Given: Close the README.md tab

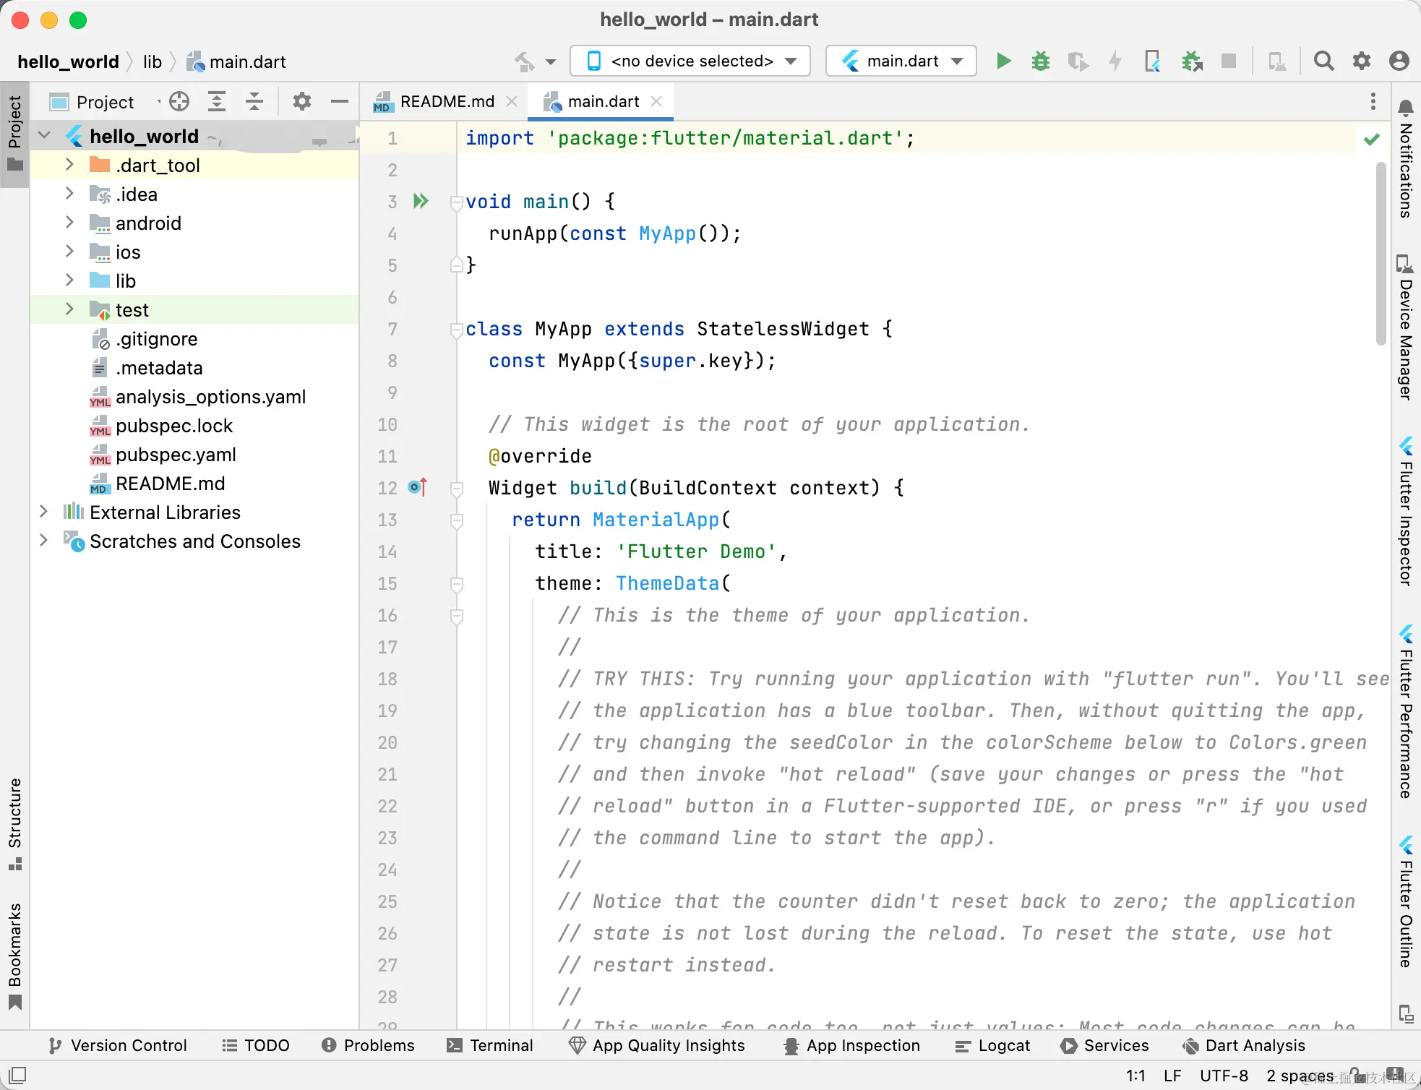Looking at the screenshot, I should pos(512,101).
